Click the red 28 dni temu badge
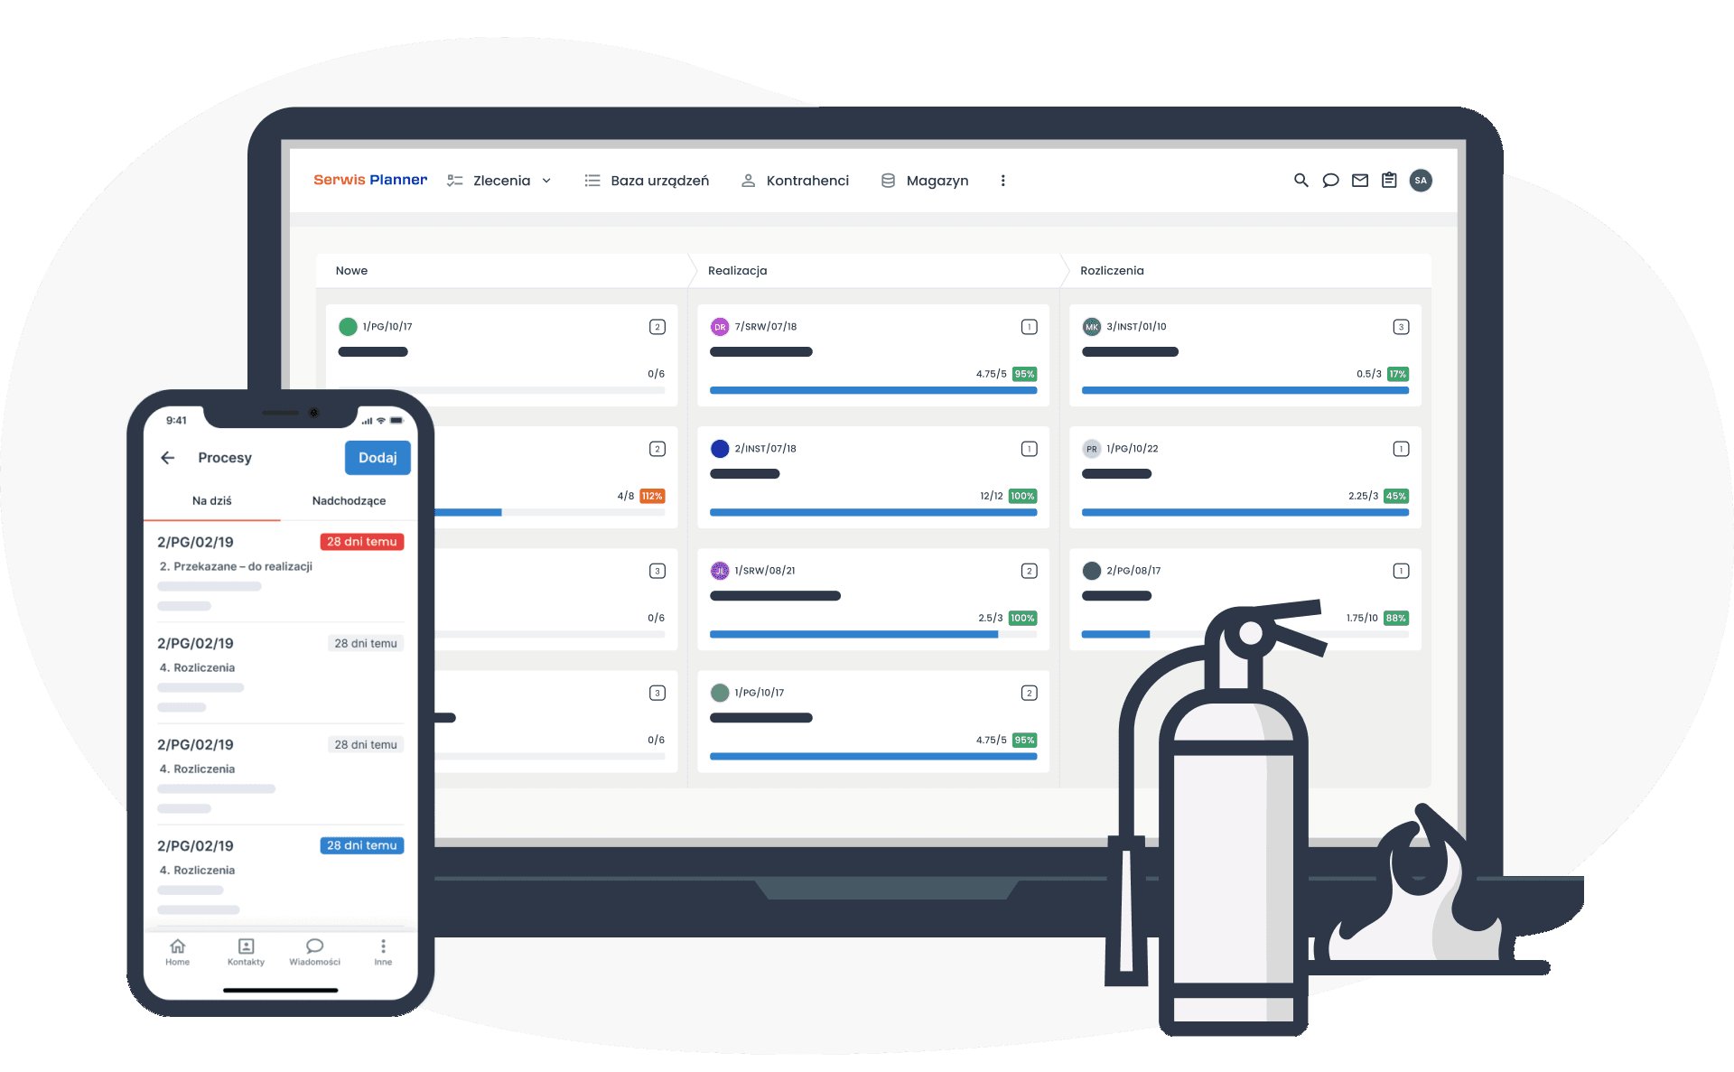This screenshot has width=1734, height=1072. 362,542
